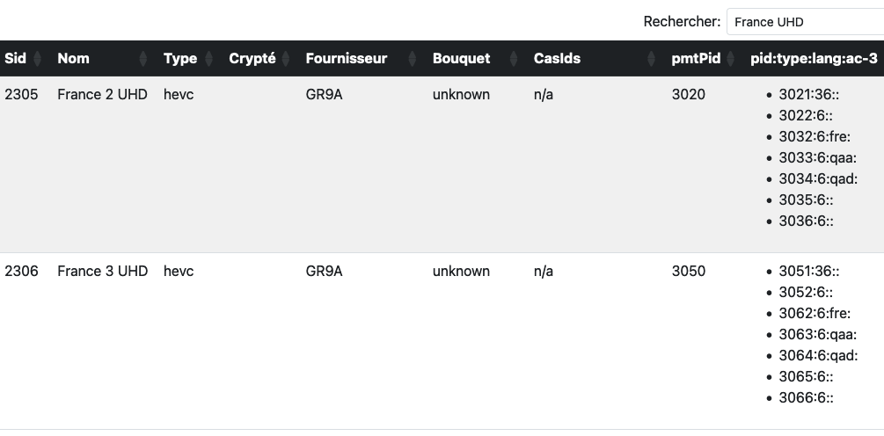Click Sid value 2305

[21, 95]
